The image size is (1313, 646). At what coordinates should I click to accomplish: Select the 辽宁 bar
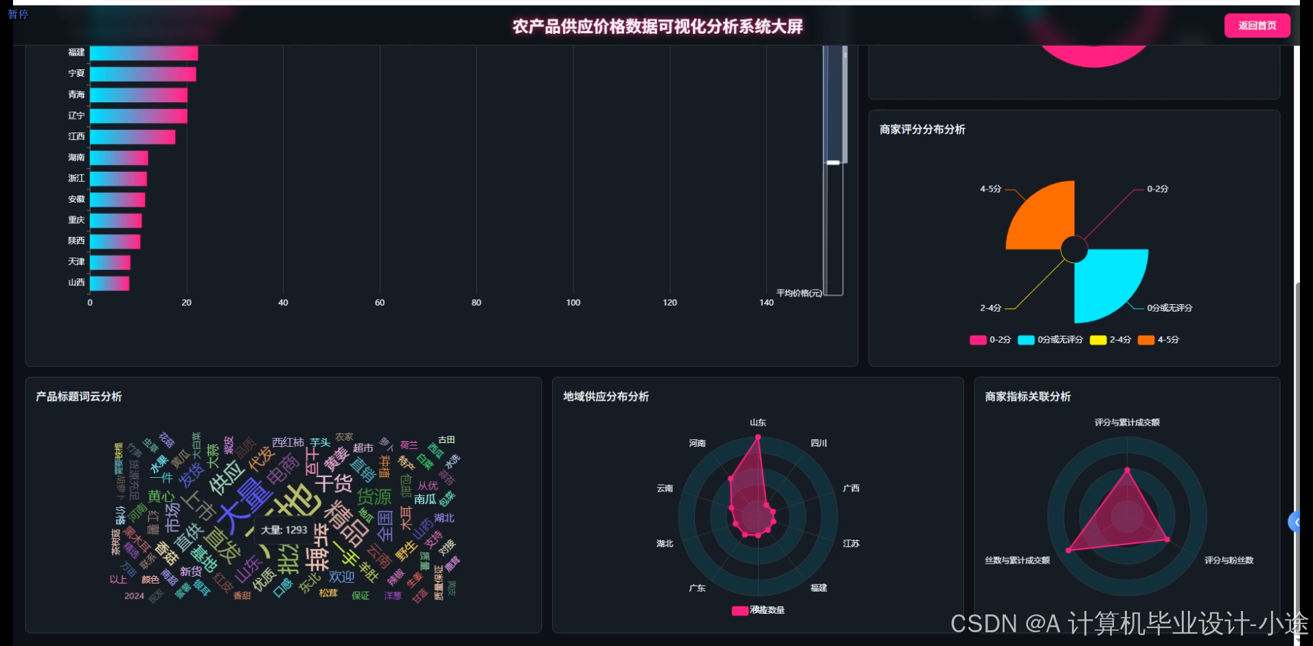[x=139, y=116]
